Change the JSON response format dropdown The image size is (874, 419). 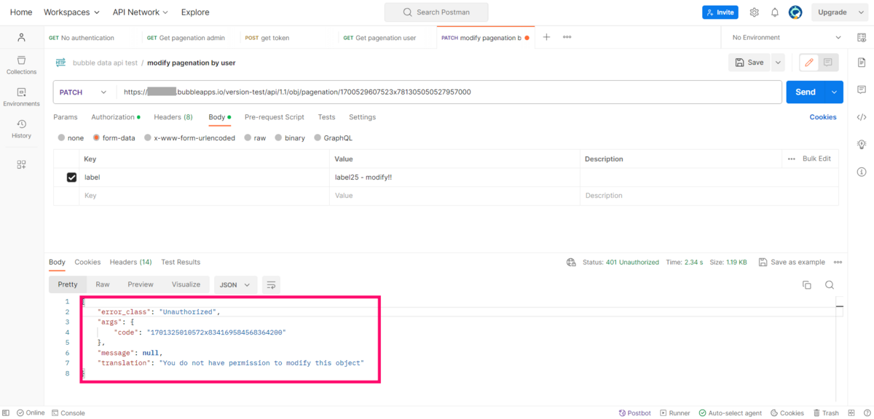[x=235, y=285]
